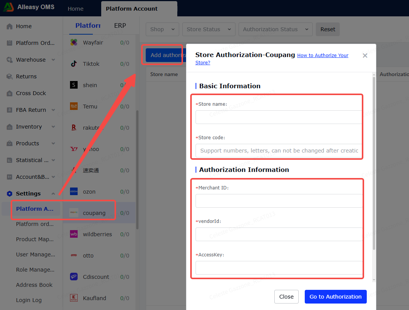Click the Store code input field

pyautogui.click(x=279, y=151)
